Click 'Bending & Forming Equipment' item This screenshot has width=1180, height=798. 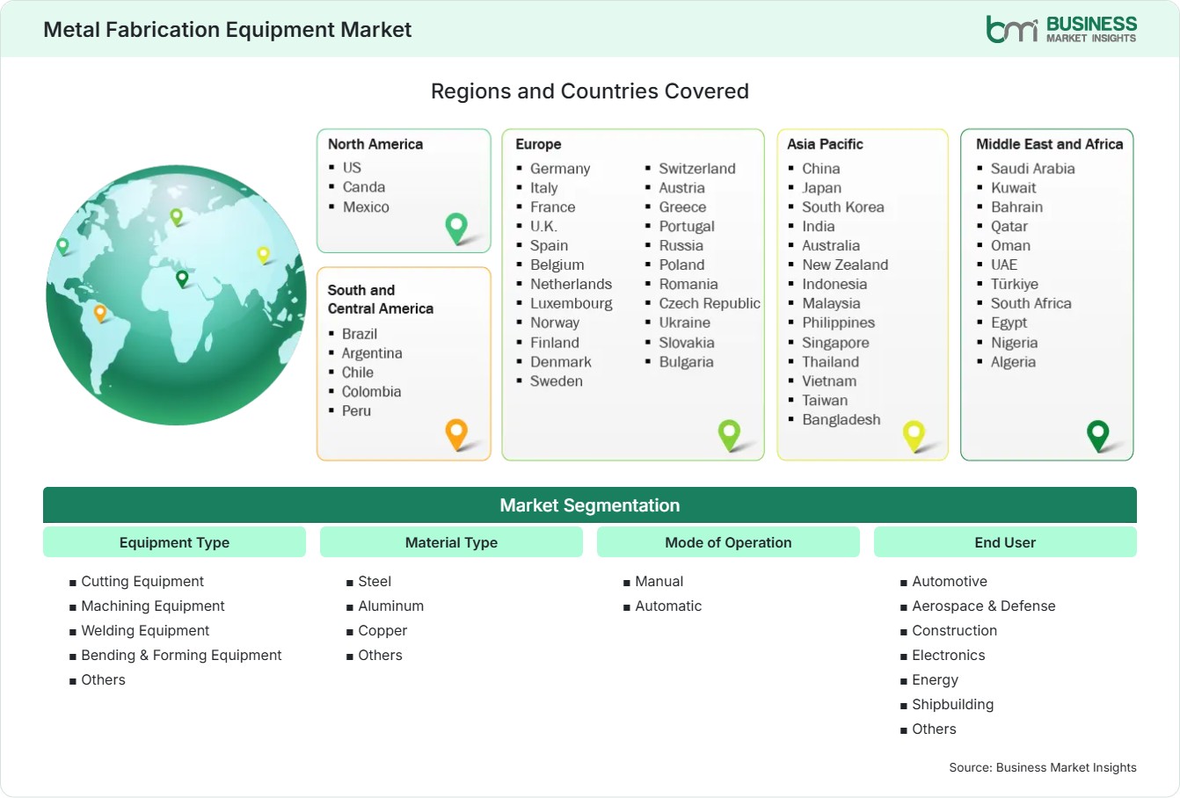tap(181, 656)
